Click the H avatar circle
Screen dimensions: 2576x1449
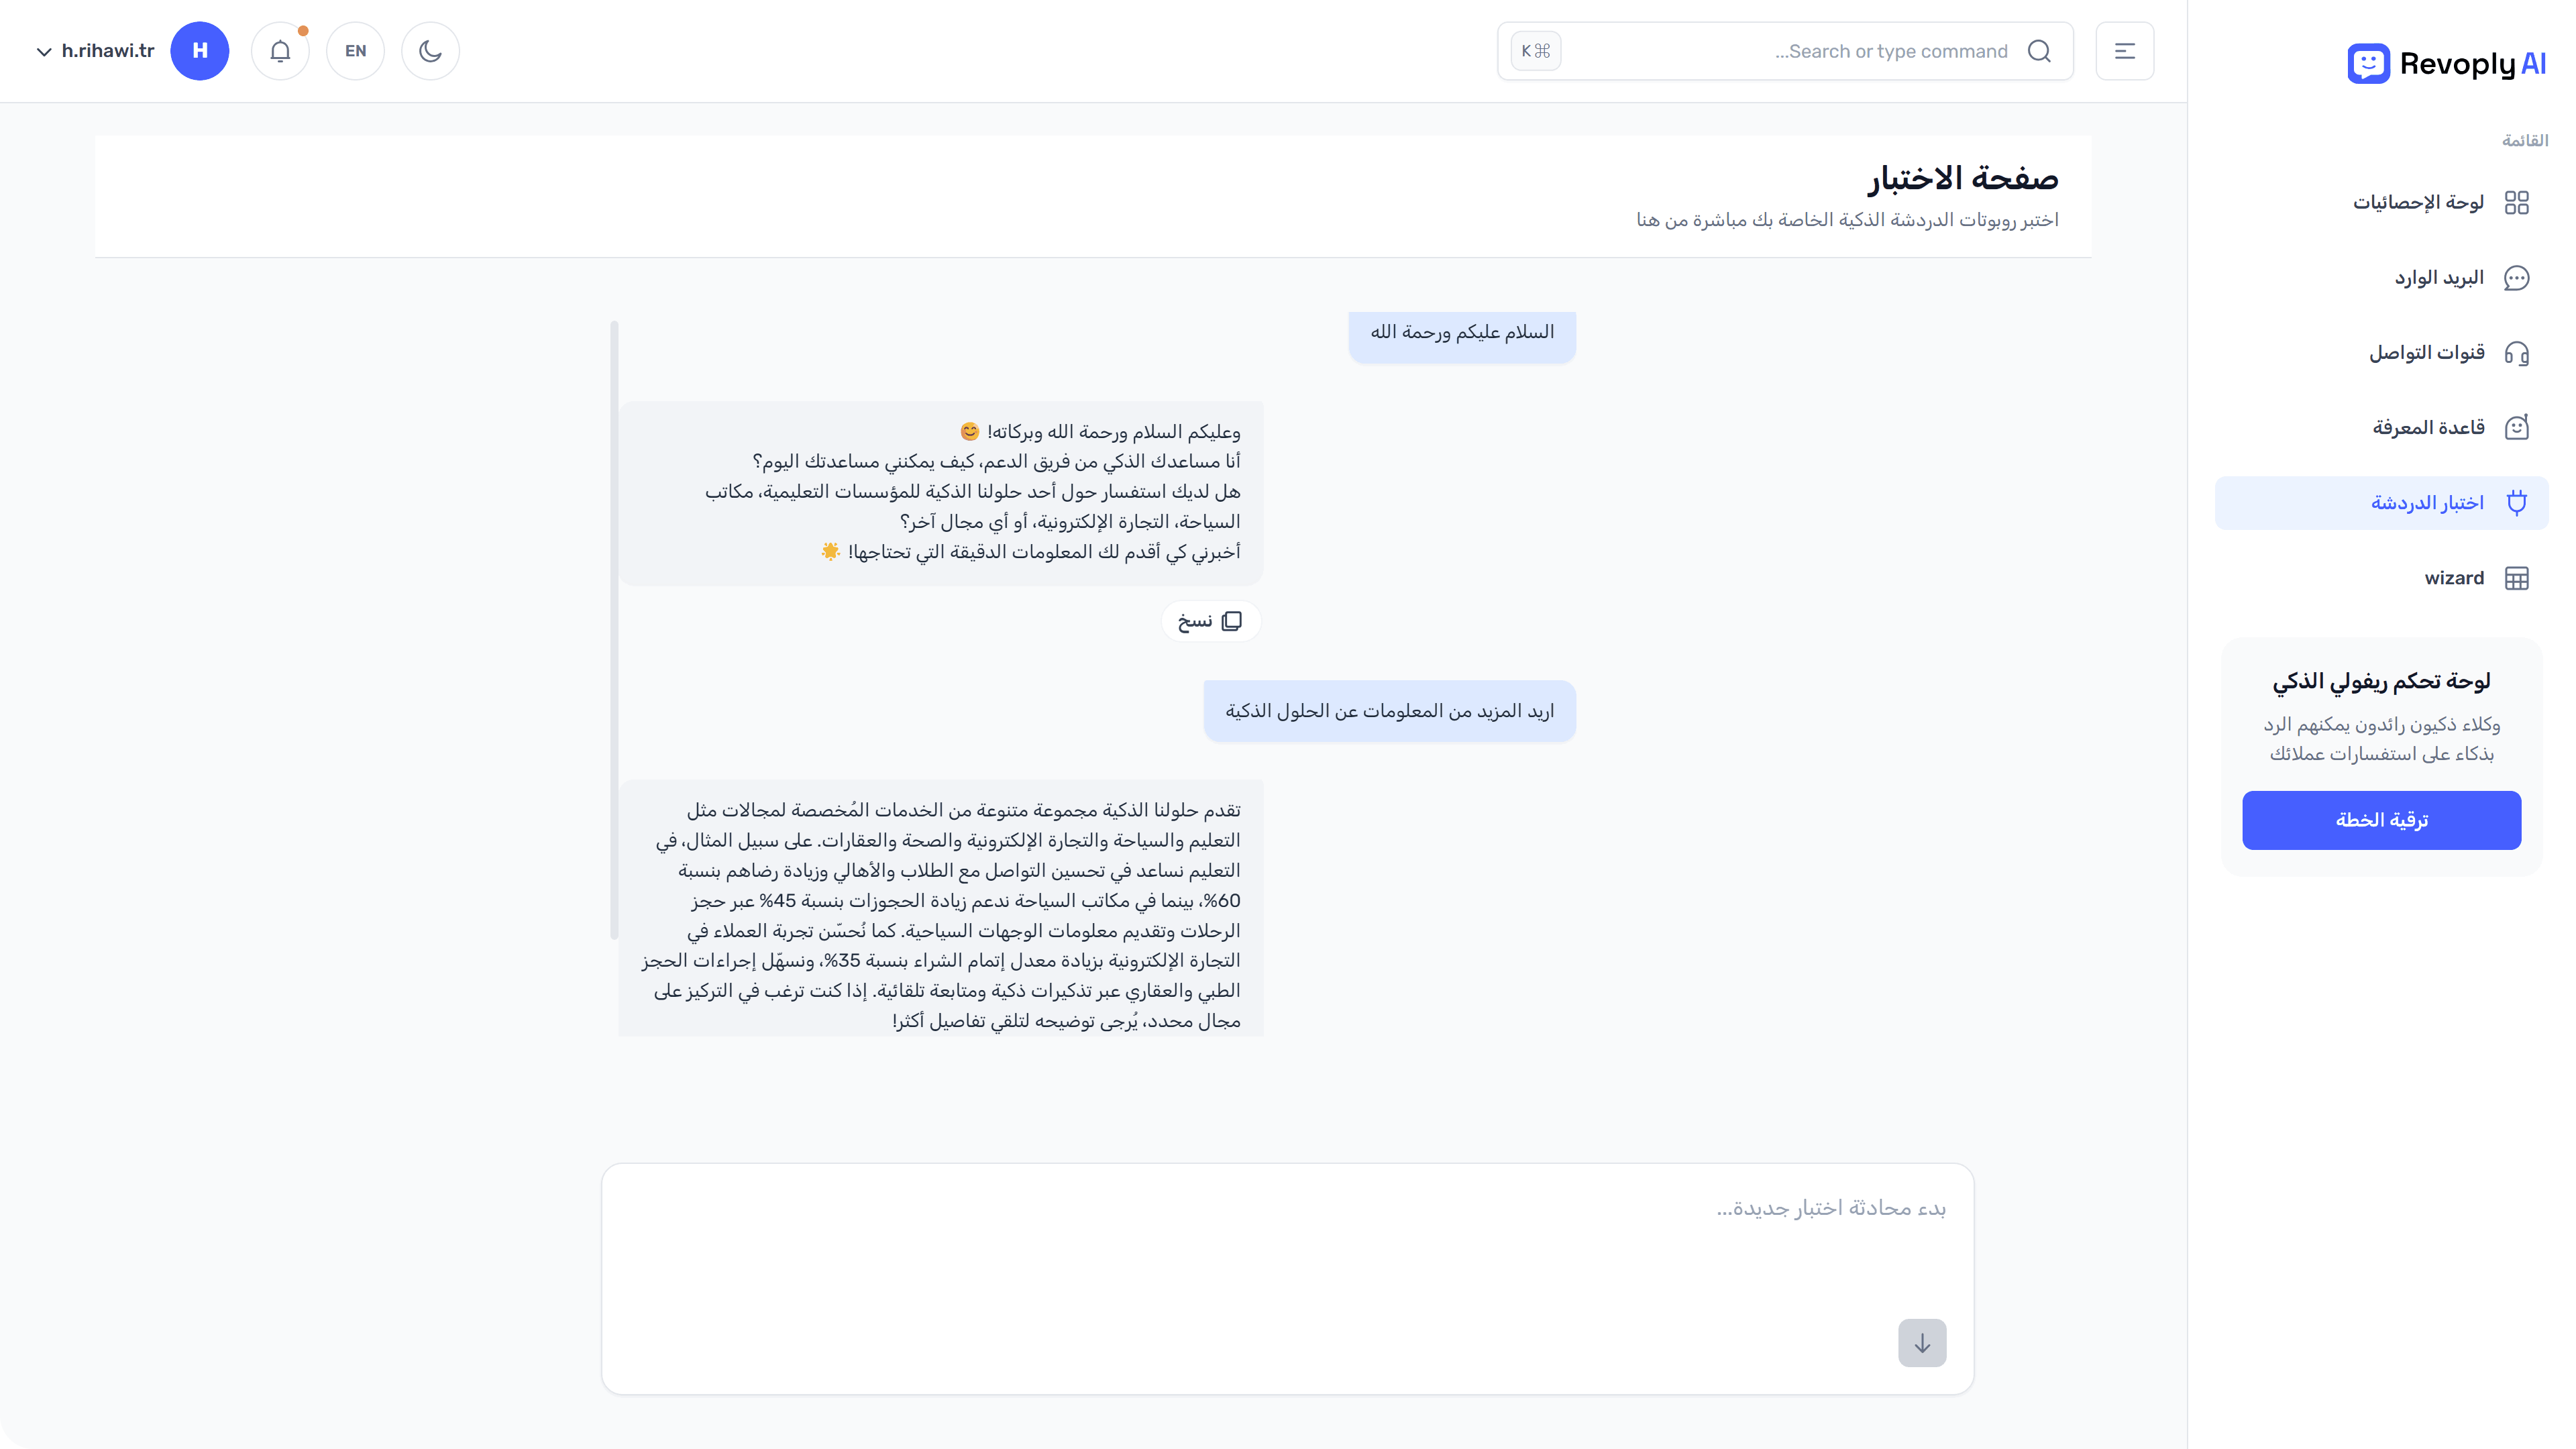pos(200,50)
